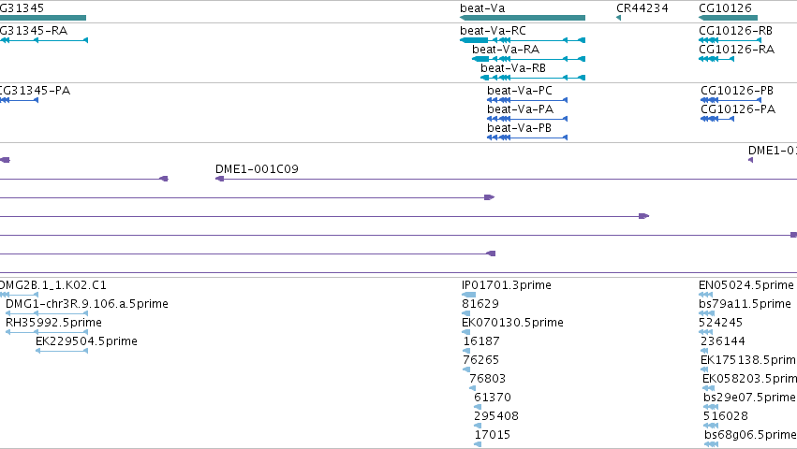Select the bs79a11.5prime EST glyph
Viewport: 797px width, 449px height.
(707, 313)
